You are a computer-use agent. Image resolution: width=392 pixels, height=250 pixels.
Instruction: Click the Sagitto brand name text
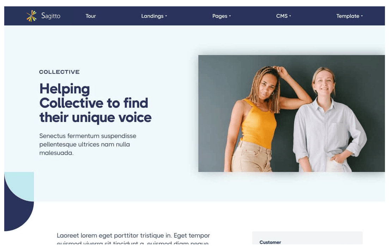[x=51, y=16]
